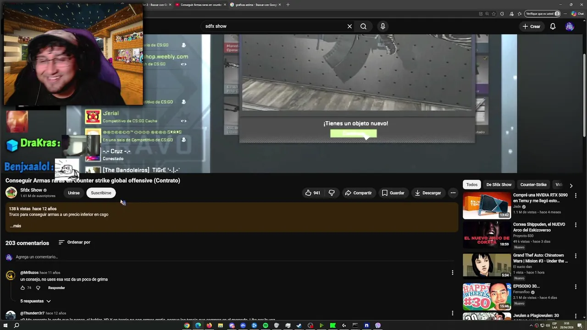The image size is (587, 330).
Task: Open a new browser tab with plus
Action: (288, 5)
